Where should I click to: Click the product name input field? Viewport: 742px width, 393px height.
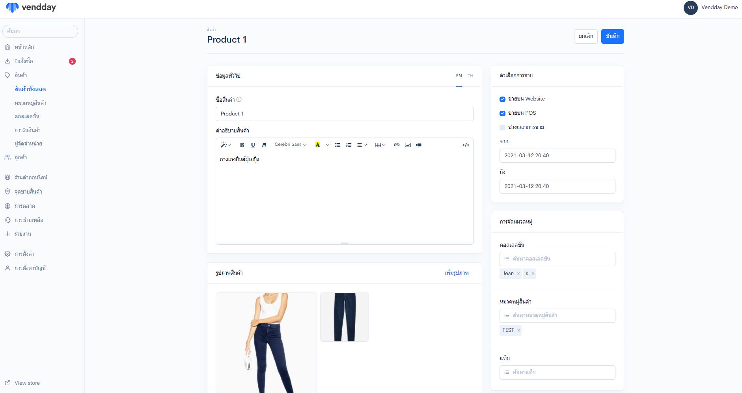344,114
